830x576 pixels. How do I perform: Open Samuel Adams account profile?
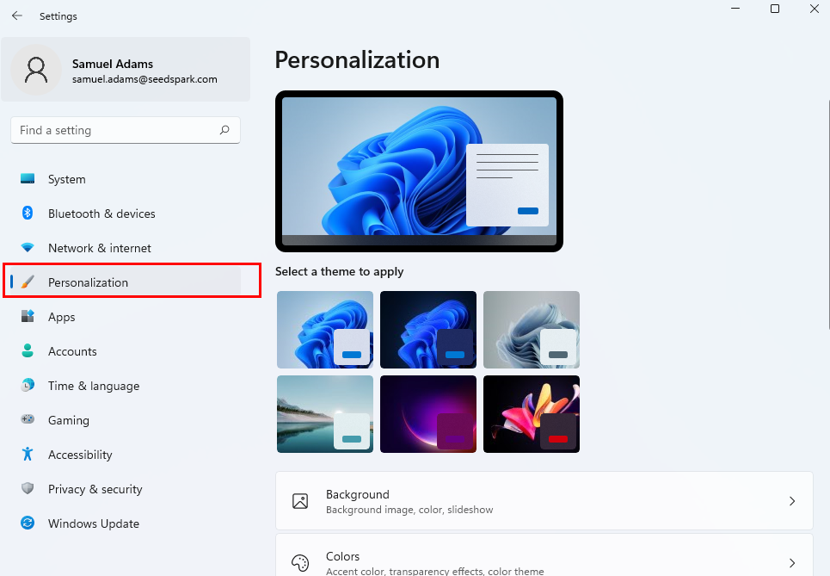pos(126,70)
